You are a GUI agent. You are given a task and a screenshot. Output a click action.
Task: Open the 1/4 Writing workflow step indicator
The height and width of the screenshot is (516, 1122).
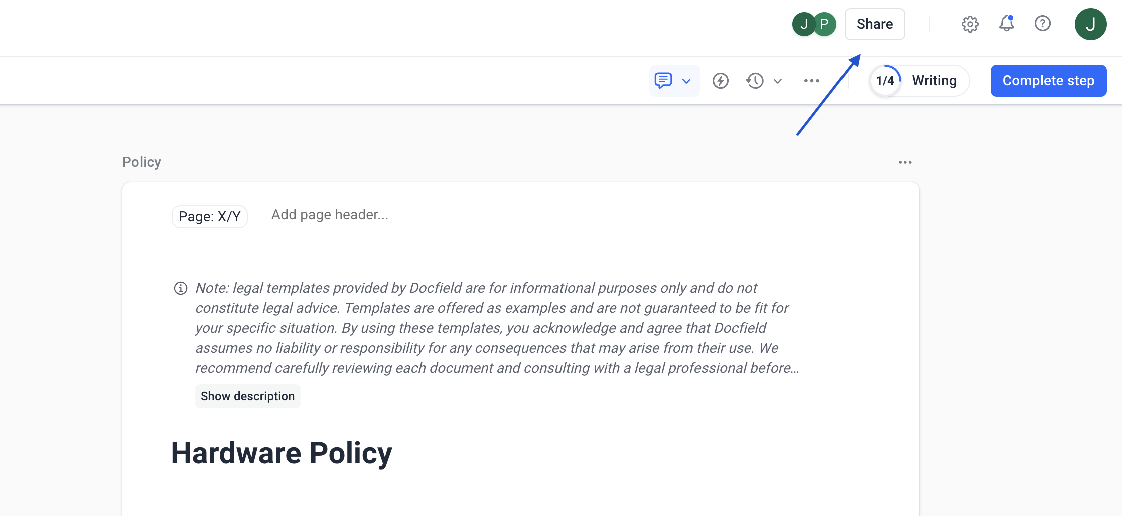coord(919,81)
